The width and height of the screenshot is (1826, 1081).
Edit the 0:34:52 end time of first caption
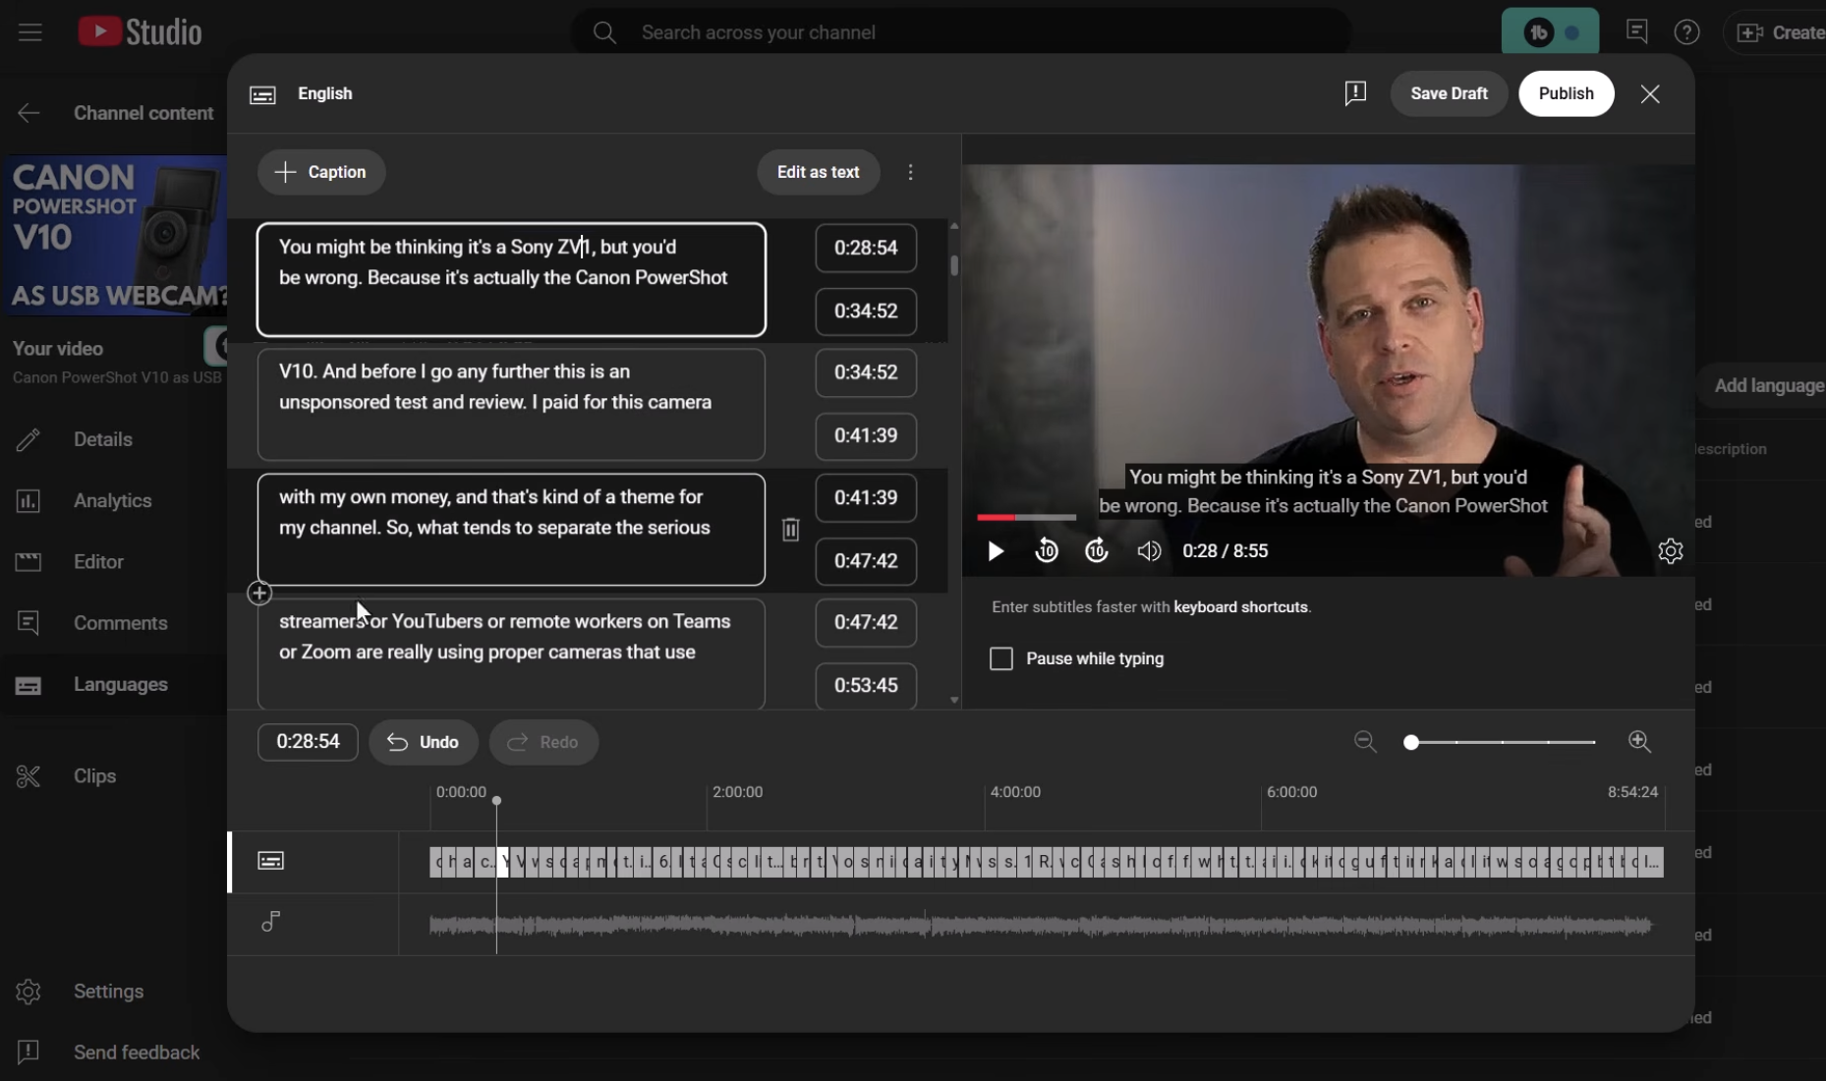(x=866, y=312)
